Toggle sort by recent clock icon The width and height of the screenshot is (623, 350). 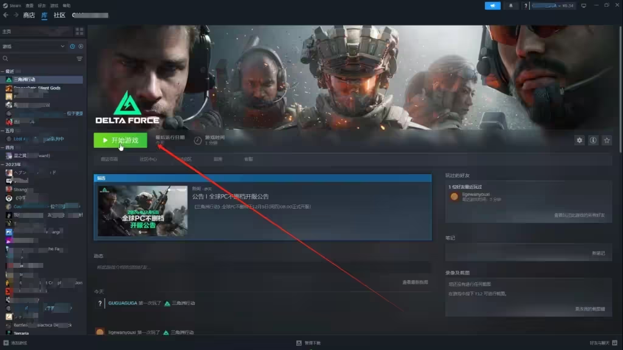[72, 46]
